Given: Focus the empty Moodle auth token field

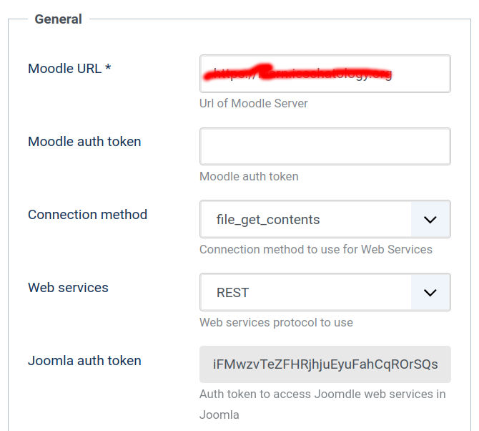Looking at the screenshot, I should 325,147.
